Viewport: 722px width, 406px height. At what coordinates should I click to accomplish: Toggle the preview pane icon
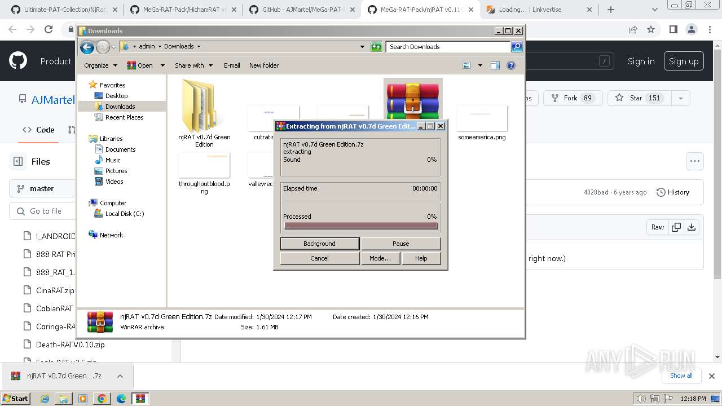tap(495, 65)
